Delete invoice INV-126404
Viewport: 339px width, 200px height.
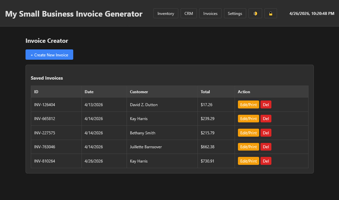tap(266, 104)
